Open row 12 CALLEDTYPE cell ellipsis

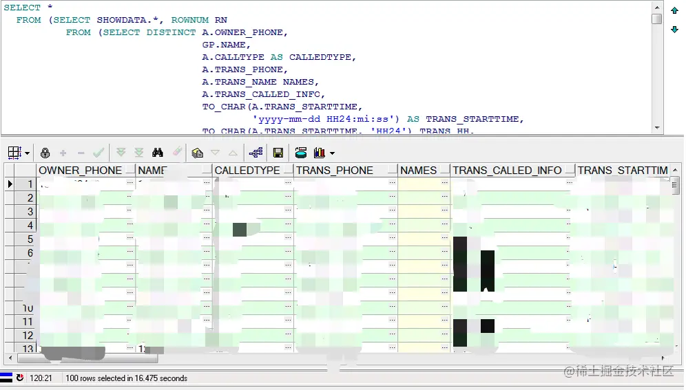coord(288,334)
